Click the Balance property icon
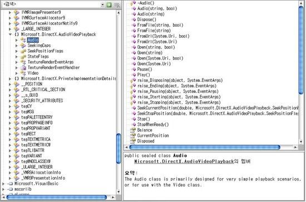 coord(133,130)
